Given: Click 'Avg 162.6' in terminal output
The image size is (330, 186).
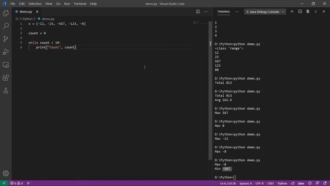Looking at the screenshot, I should point(223,100).
